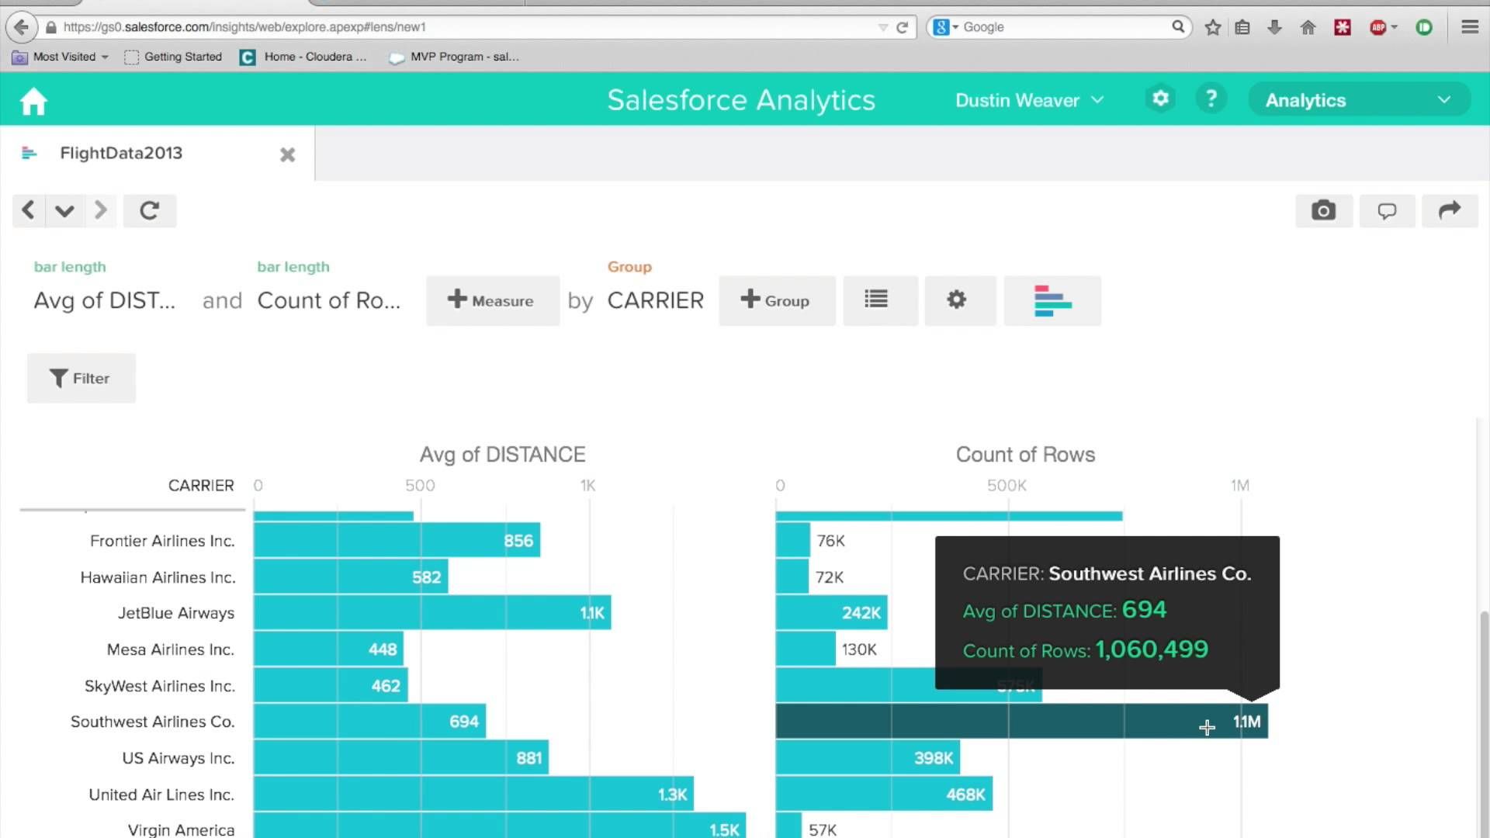The height and width of the screenshot is (838, 1490).
Task: Open the Filter button
Action: (x=81, y=378)
